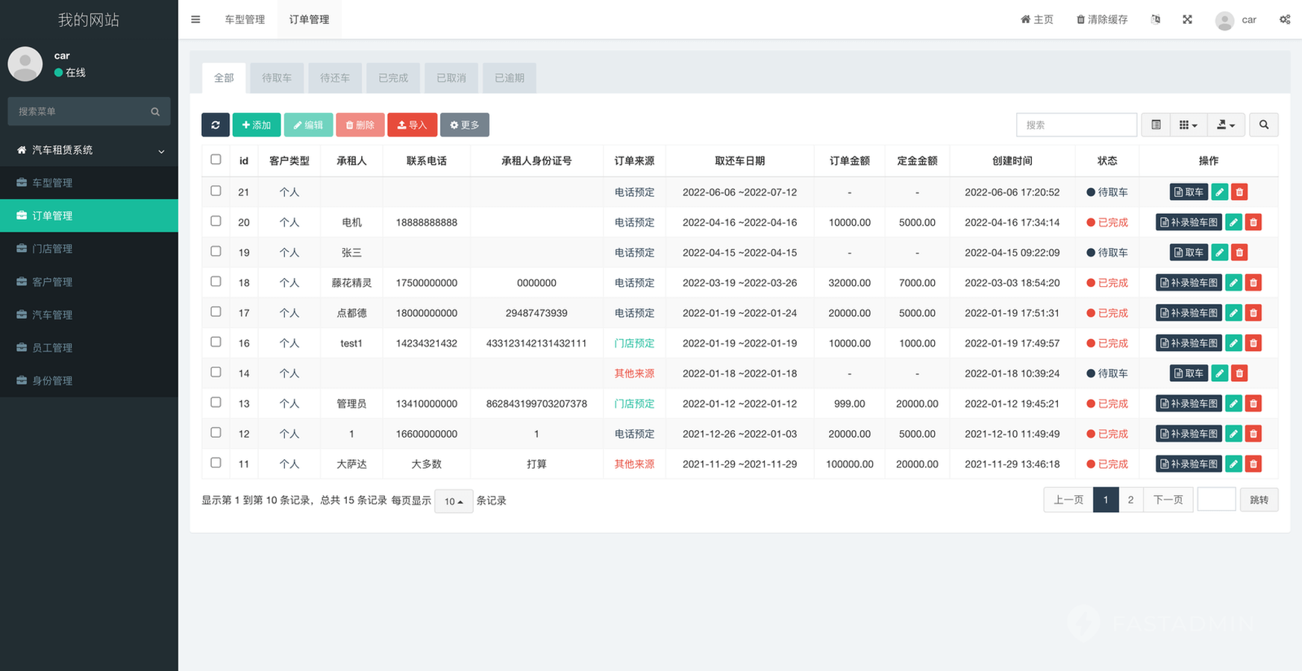Check the select-all checkbox in table header

coord(216,160)
